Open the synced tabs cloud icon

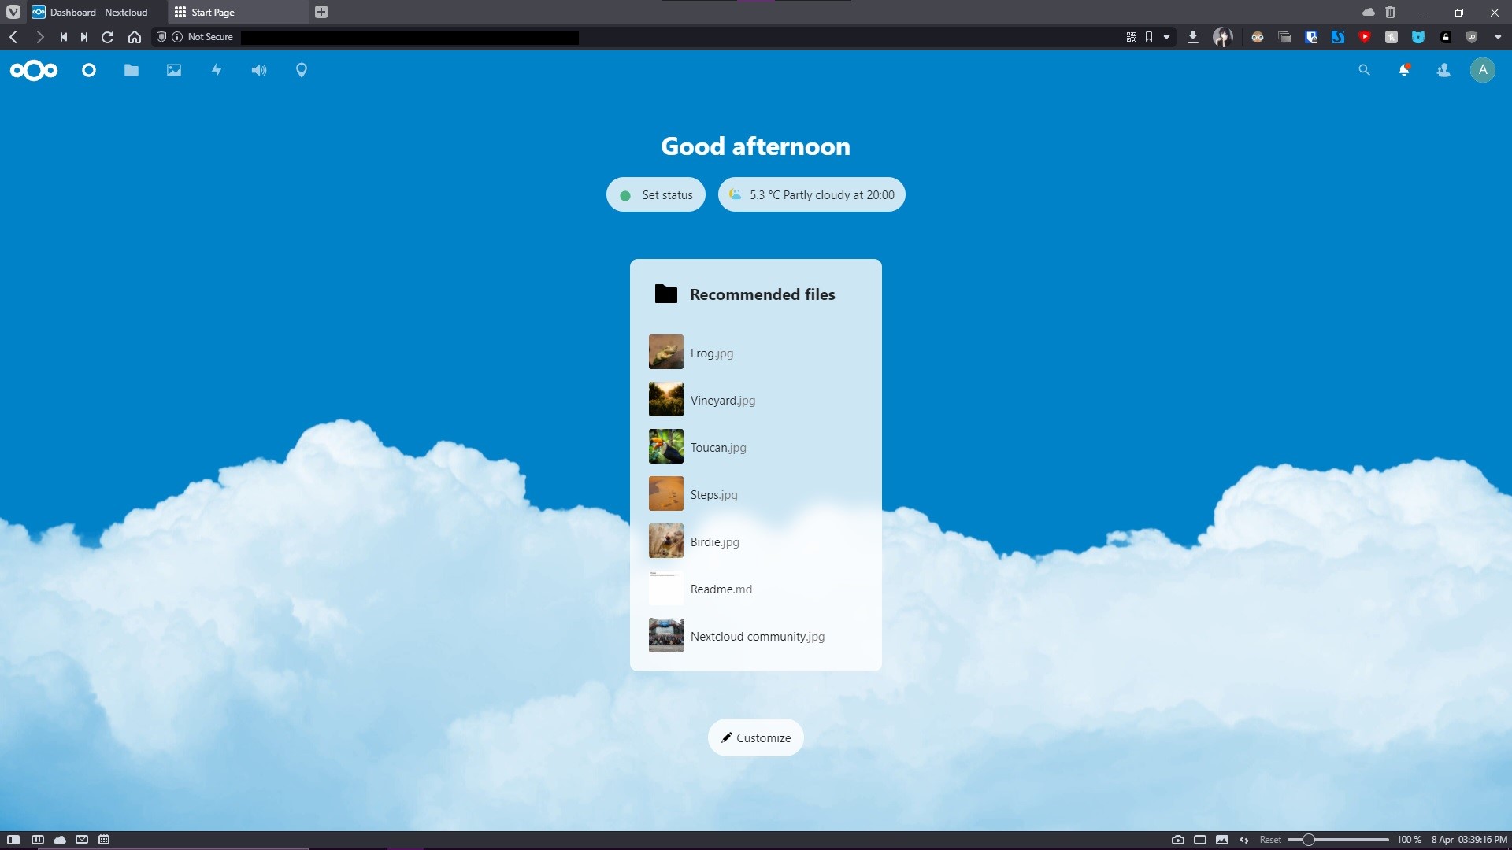click(1369, 12)
